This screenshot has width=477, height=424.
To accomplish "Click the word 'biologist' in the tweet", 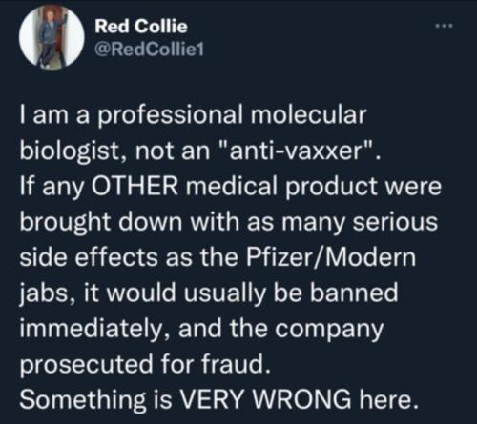I will (x=69, y=151).
